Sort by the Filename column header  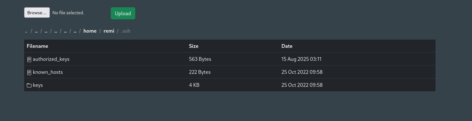click(x=37, y=46)
